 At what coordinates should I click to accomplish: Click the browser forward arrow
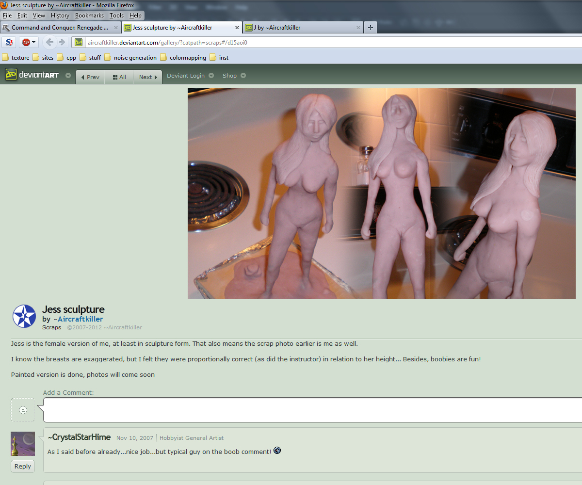[62, 42]
